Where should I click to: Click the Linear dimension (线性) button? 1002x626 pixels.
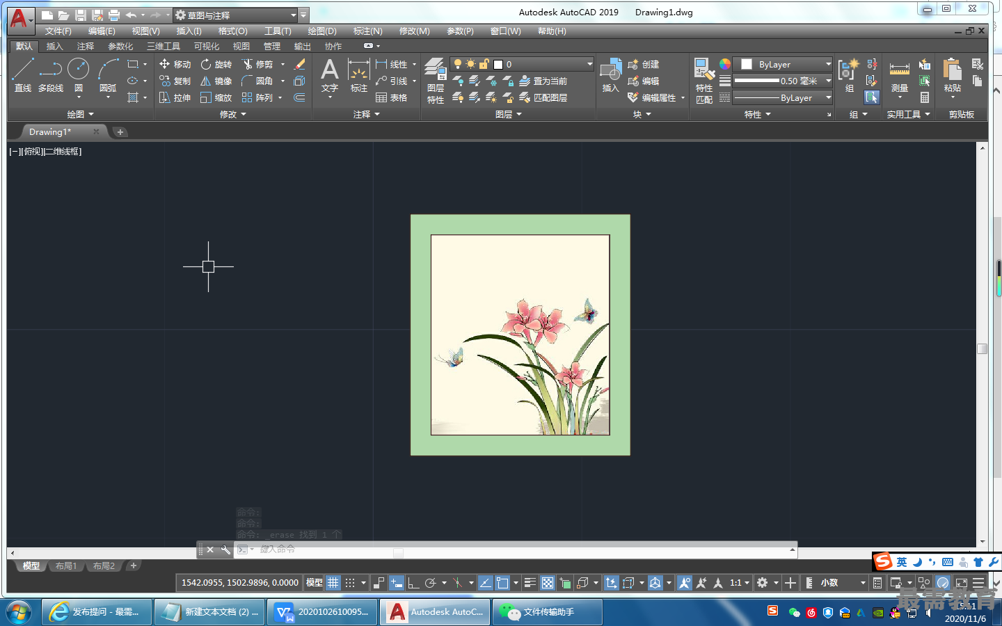pos(391,64)
